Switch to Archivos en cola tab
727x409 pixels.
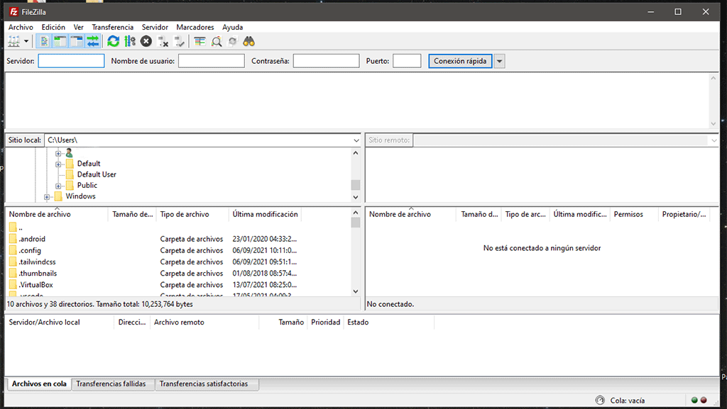pyautogui.click(x=40, y=384)
